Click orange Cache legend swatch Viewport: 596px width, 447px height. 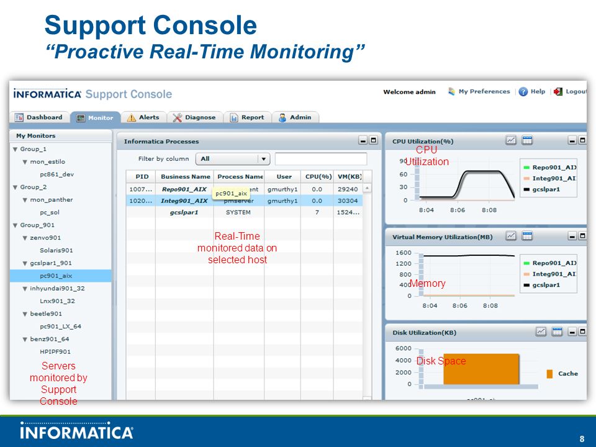point(549,374)
